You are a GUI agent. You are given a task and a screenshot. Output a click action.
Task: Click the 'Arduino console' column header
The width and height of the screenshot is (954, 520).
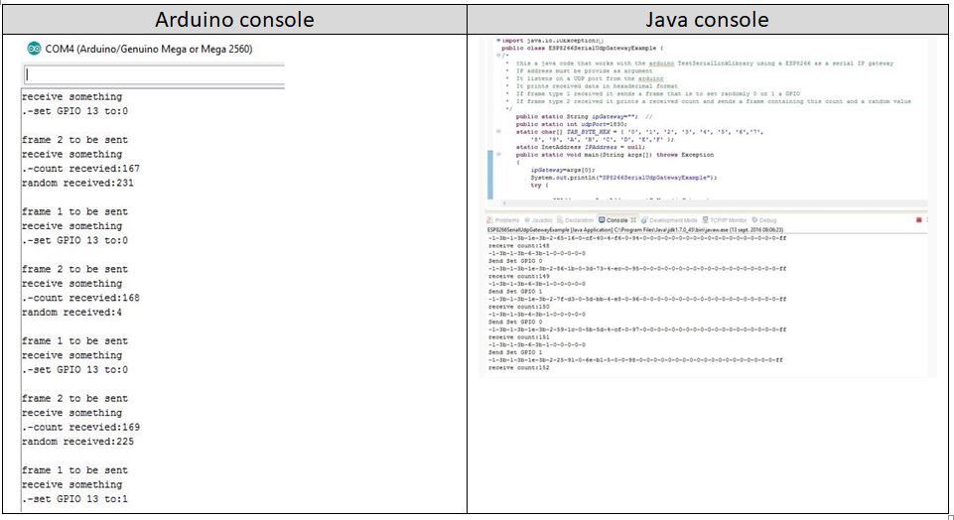pyautogui.click(x=235, y=20)
